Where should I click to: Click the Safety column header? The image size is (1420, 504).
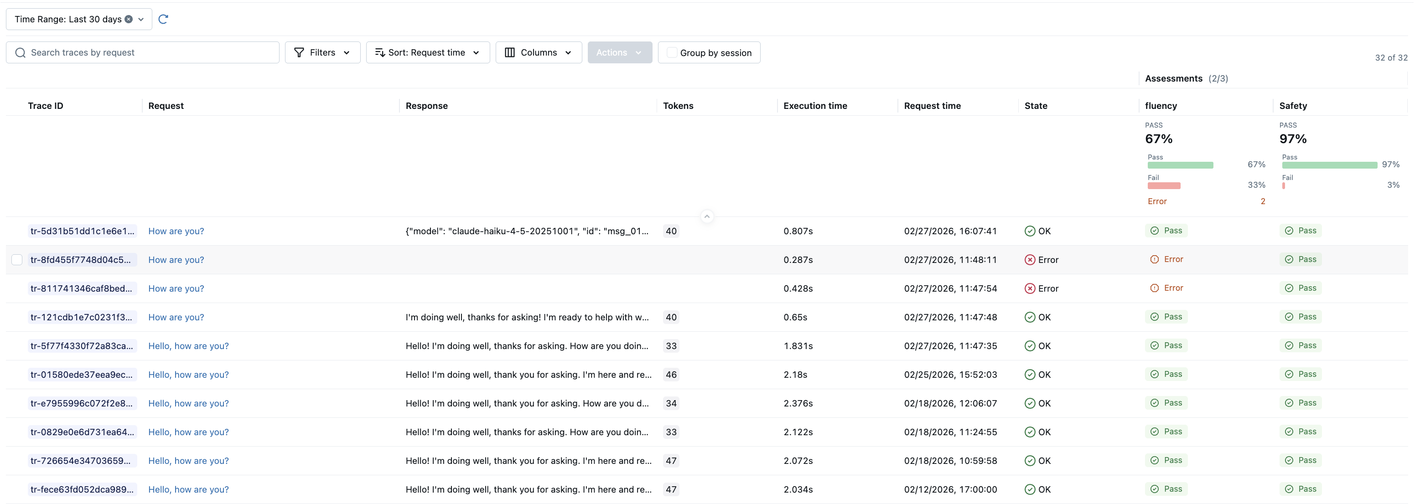click(1293, 106)
